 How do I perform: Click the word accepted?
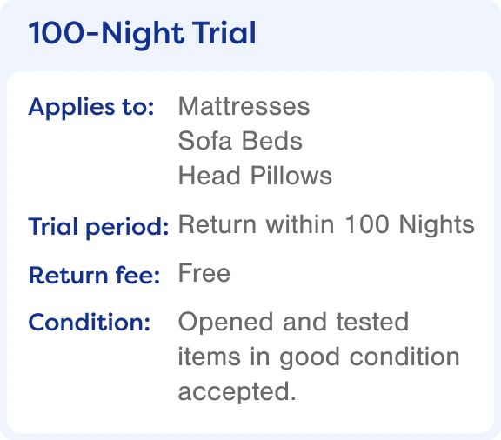click(237, 391)
